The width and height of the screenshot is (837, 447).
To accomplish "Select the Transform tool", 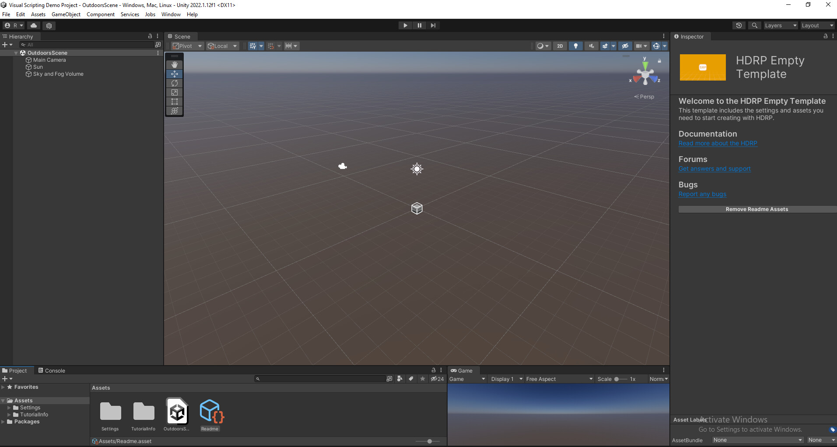I will pyautogui.click(x=175, y=111).
